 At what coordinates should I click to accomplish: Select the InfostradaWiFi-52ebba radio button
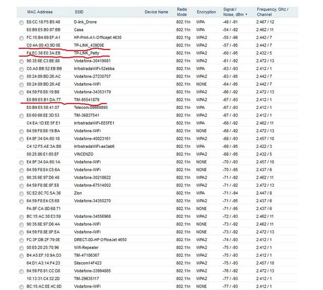[21, 69]
